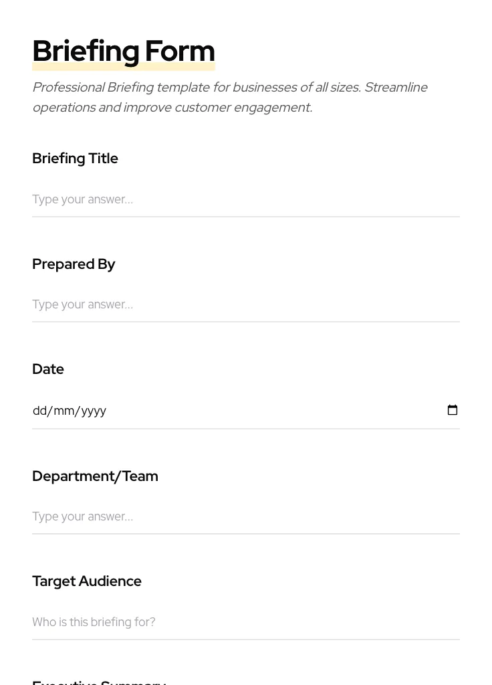Image resolution: width=492 pixels, height=685 pixels.
Task: Click the 'Target Audience' field label
Action: (87, 581)
